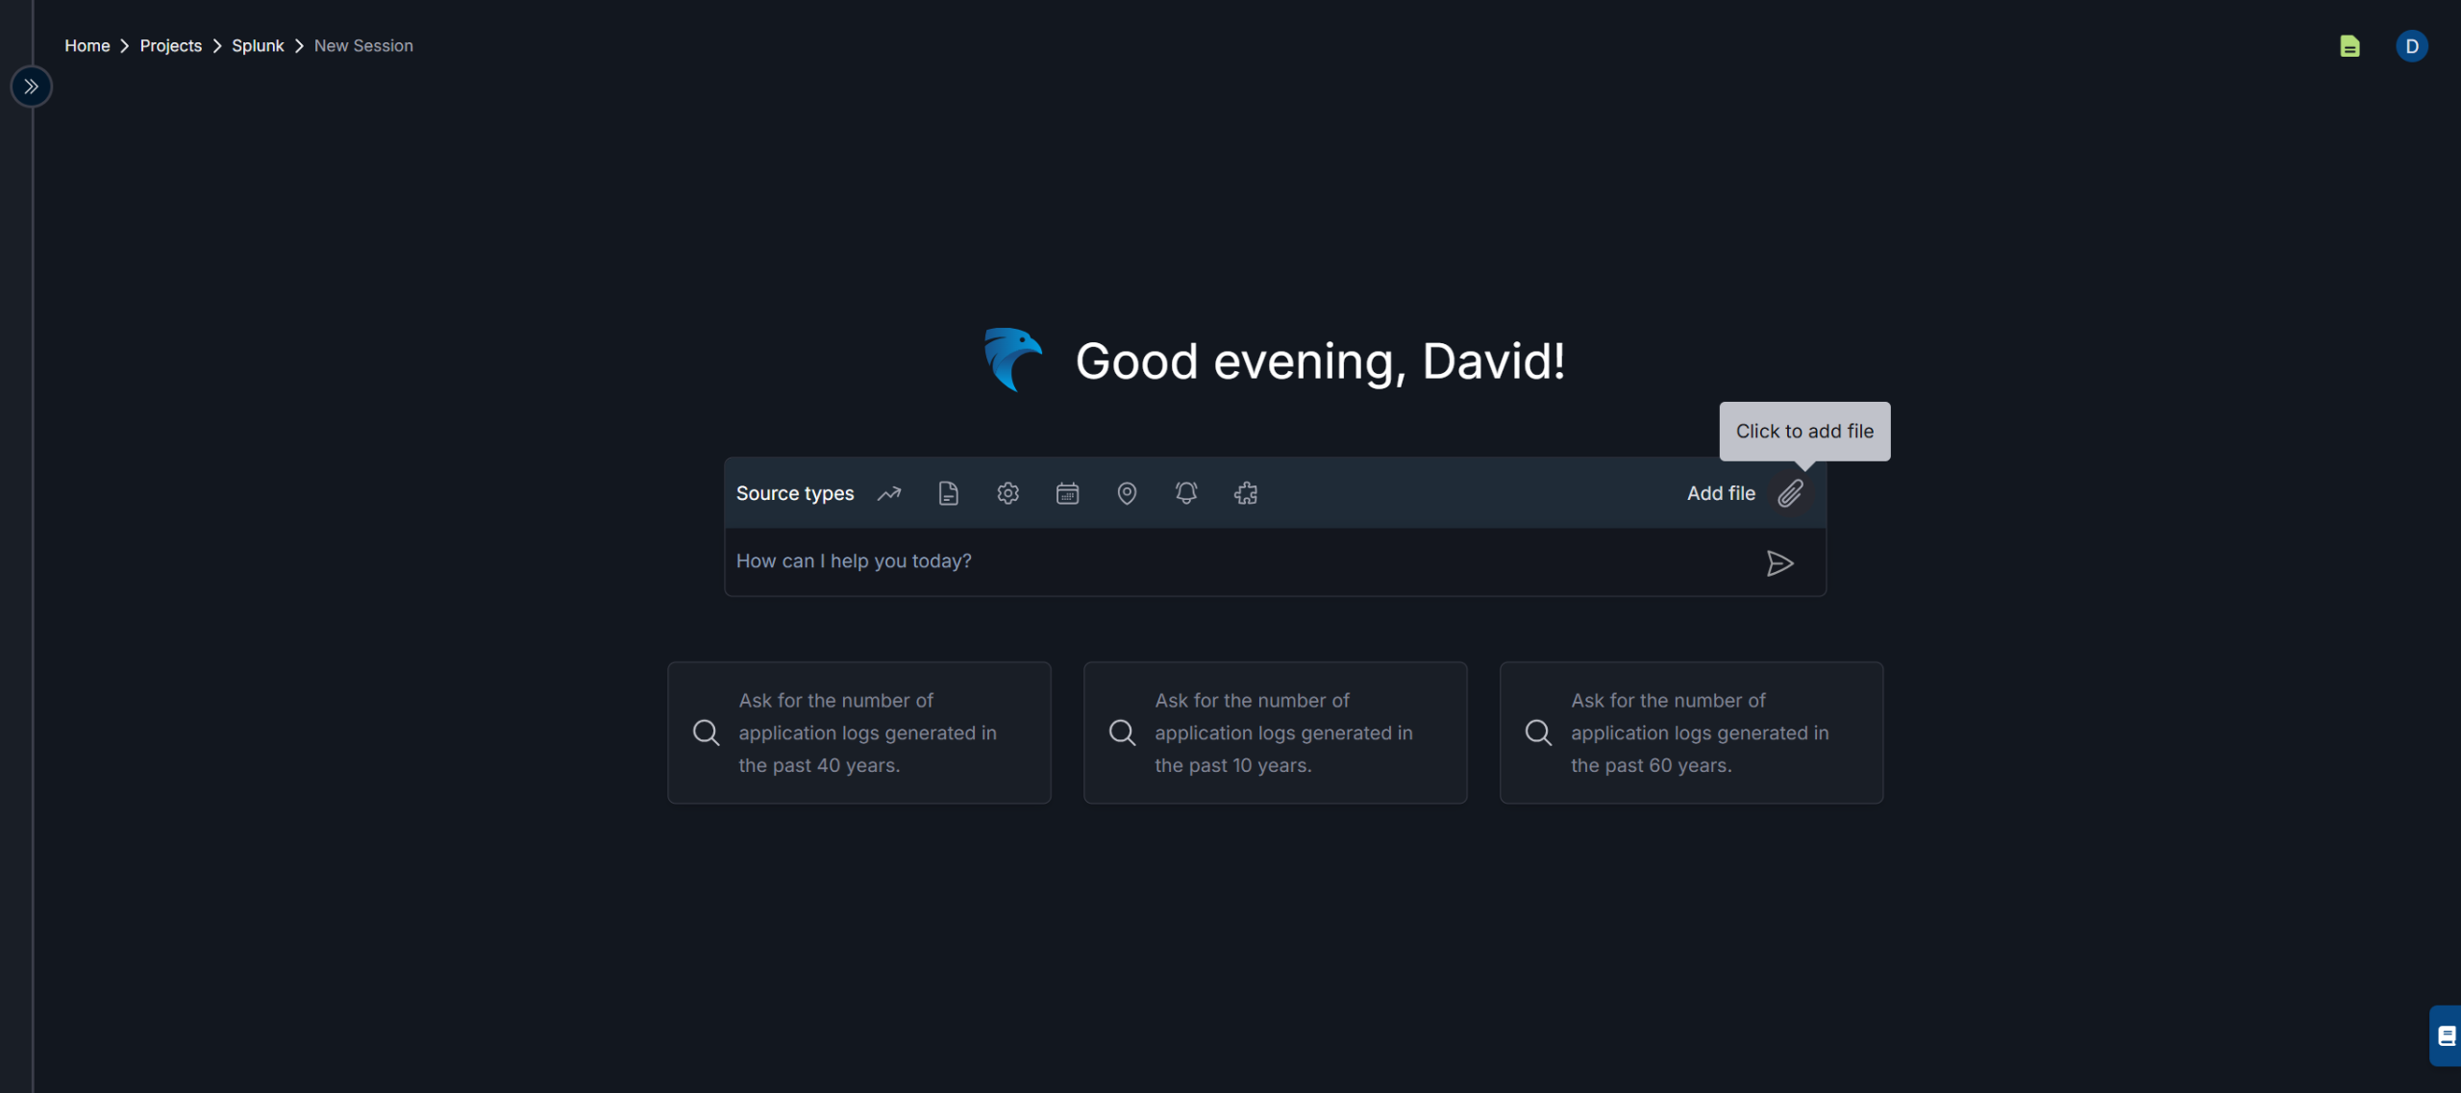Select the gear settings source type icon
This screenshot has height=1093, width=2461.
click(1007, 493)
